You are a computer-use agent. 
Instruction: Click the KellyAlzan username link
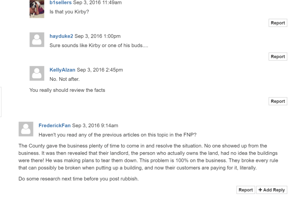click(x=62, y=70)
